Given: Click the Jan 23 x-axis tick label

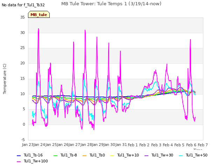Looking at the screenshot, I should coord(28,145).
